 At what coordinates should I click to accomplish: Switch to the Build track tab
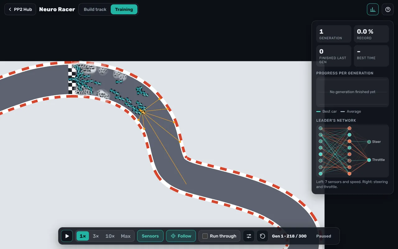click(x=95, y=9)
